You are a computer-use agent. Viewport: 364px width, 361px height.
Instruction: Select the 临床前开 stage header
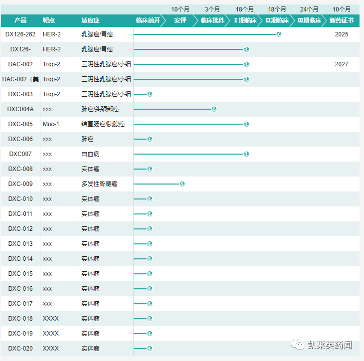click(x=148, y=20)
